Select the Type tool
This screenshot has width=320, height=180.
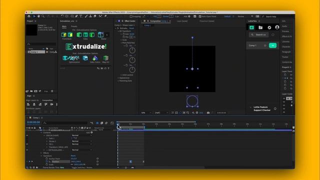click(x=81, y=16)
